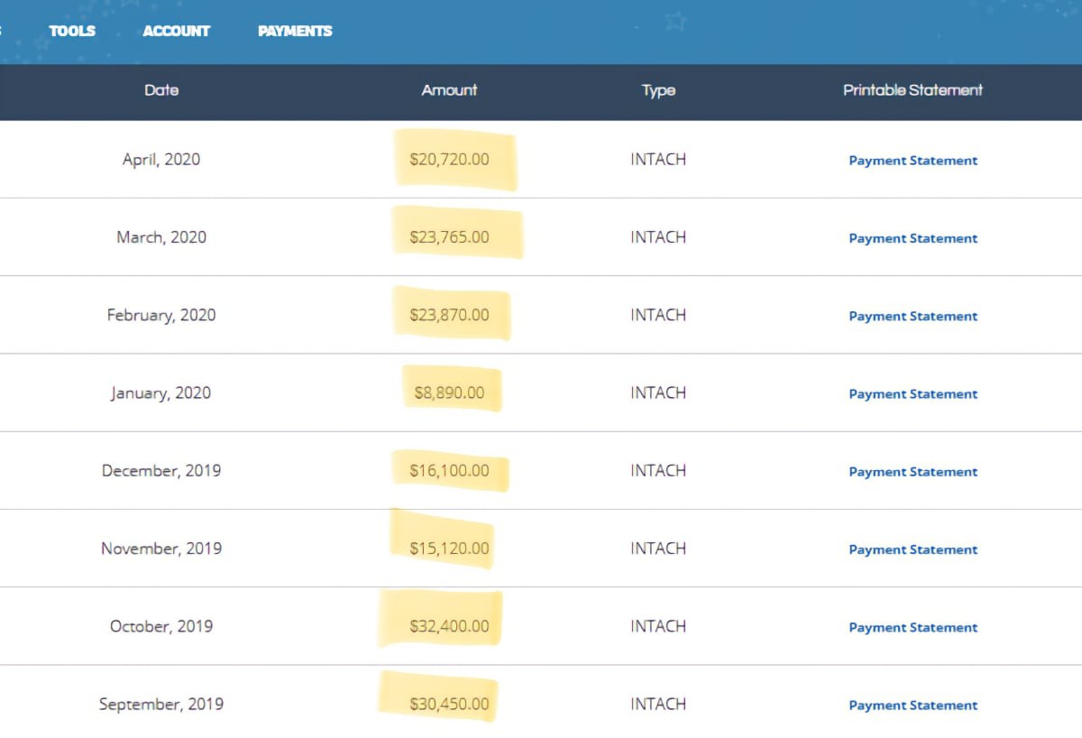This screenshot has height=738, width=1082.
Task: Select the $32,400.00 amount cell
Action: pyautogui.click(x=449, y=626)
